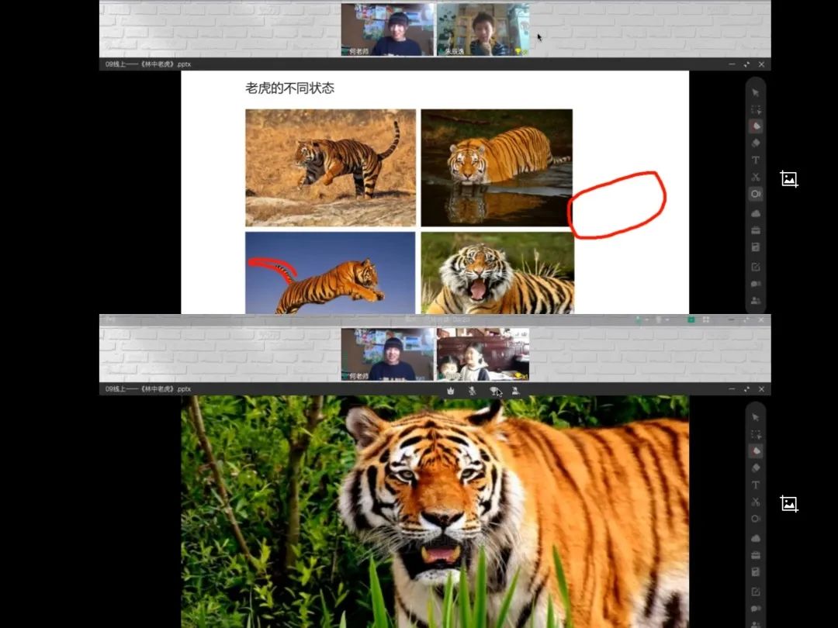Choose the marquee select tool beside the collage slide
Screen dimensions: 838x628
756,110
